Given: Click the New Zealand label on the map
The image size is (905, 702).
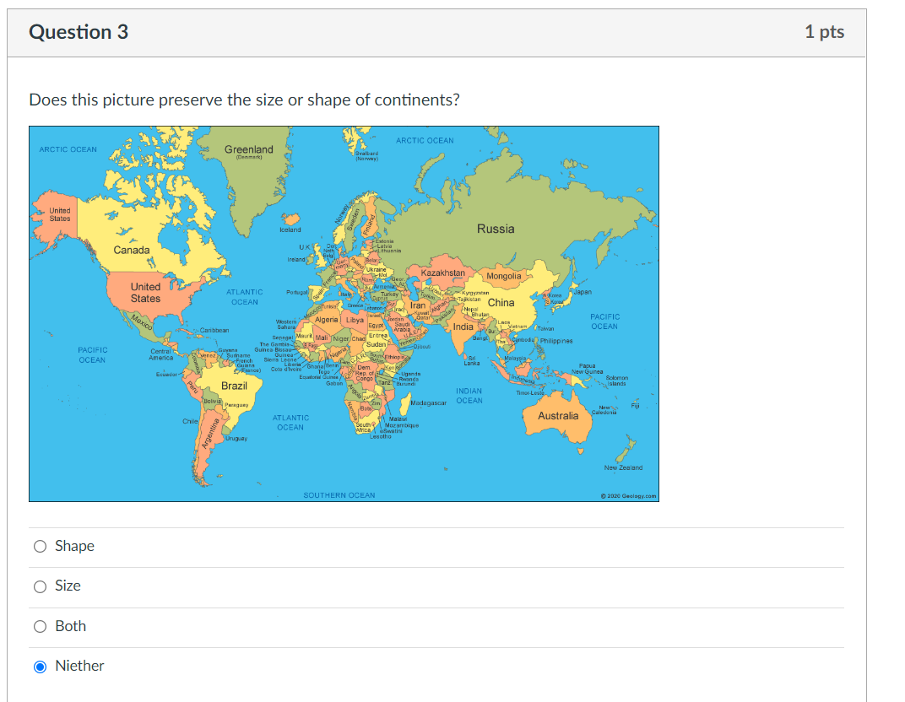Looking at the screenshot, I should pos(623,467).
